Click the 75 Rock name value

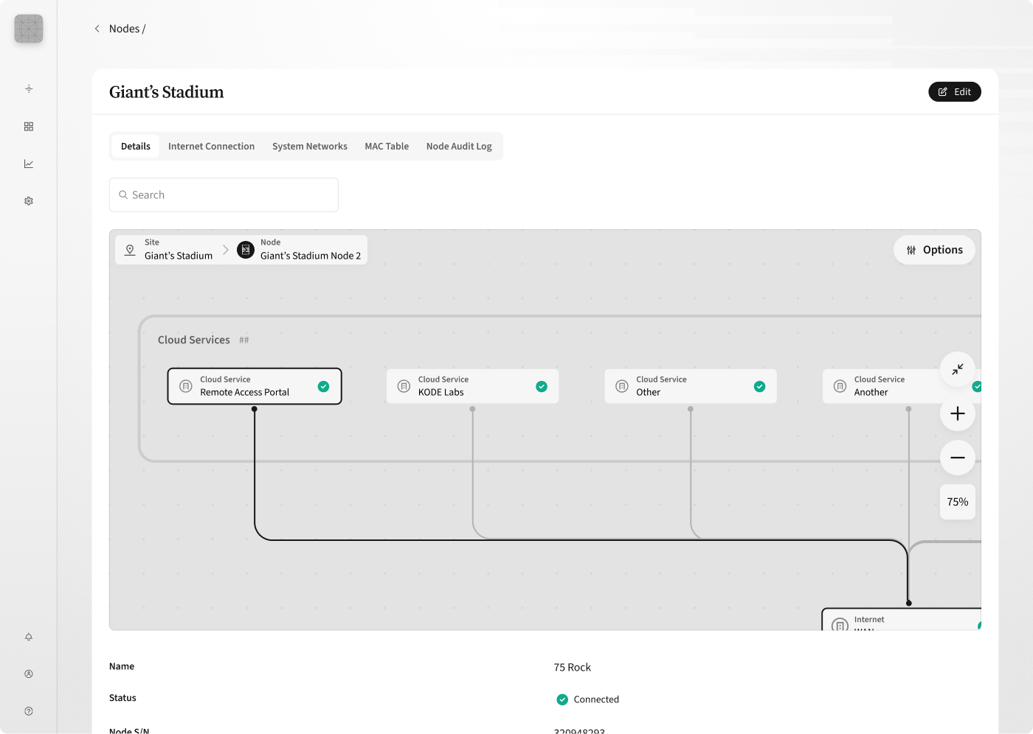click(x=573, y=667)
